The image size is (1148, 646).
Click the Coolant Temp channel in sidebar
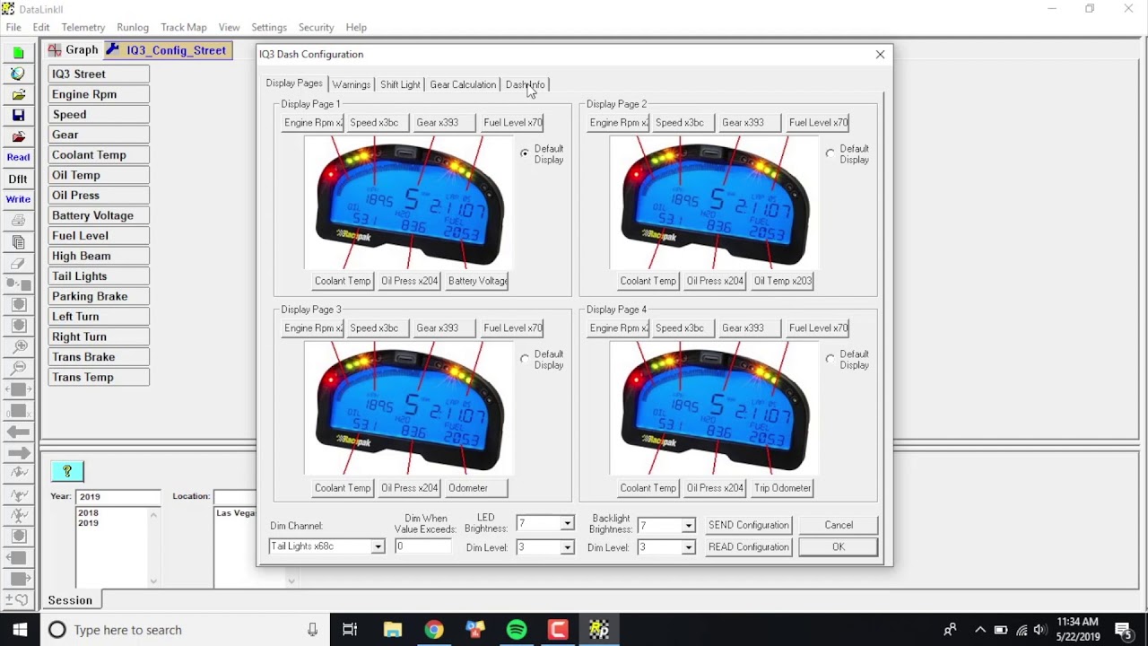(99, 155)
